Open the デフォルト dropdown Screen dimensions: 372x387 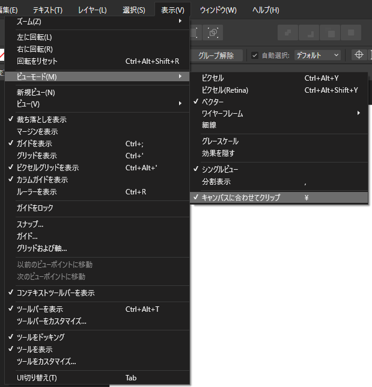pos(317,55)
